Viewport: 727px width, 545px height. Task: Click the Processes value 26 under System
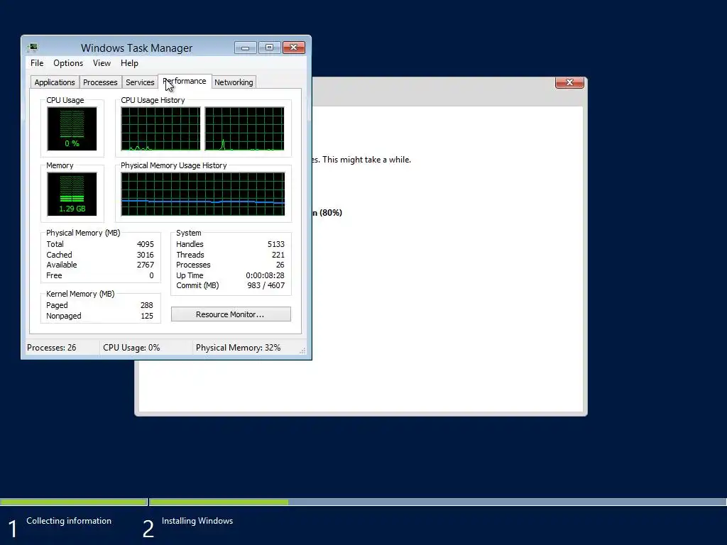click(280, 265)
